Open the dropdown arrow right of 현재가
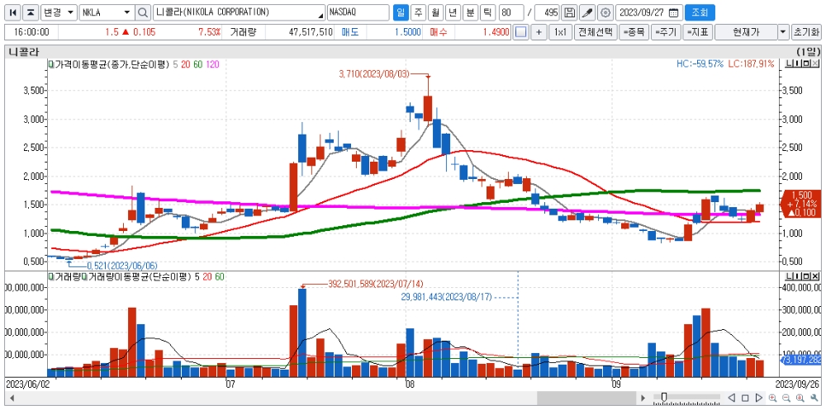The height and width of the screenshot is (410, 826). (x=783, y=32)
